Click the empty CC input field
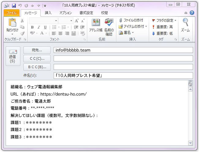The width and height of the screenshot is (199, 152). pos(123,59)
